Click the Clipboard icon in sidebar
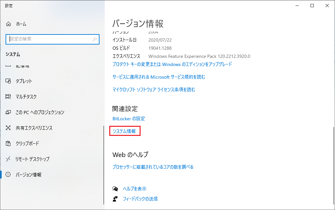 8,144
